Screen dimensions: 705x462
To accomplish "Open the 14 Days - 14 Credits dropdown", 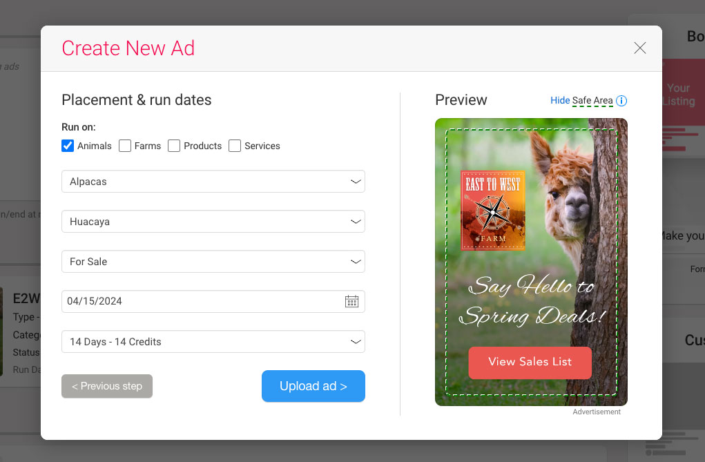I will click(213, 341).
